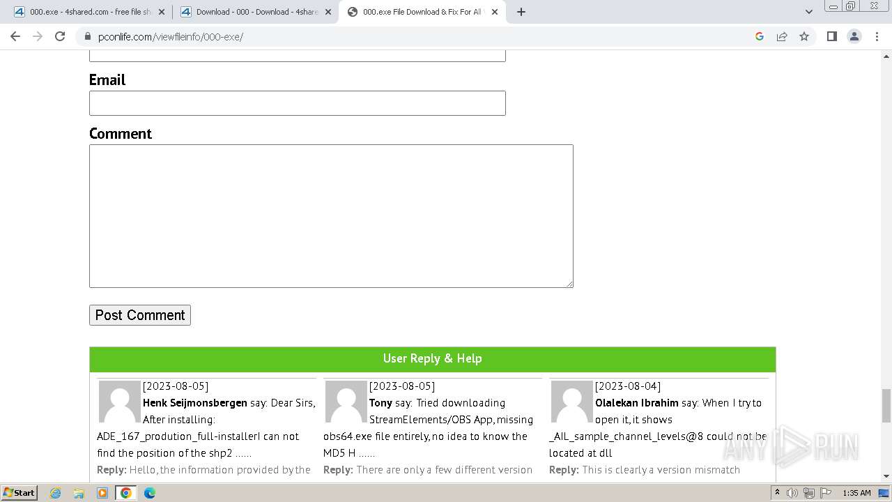Screen dimensions: 892x502
Task: Bookmark this tab with star
Action: click(x=804, y=36)
